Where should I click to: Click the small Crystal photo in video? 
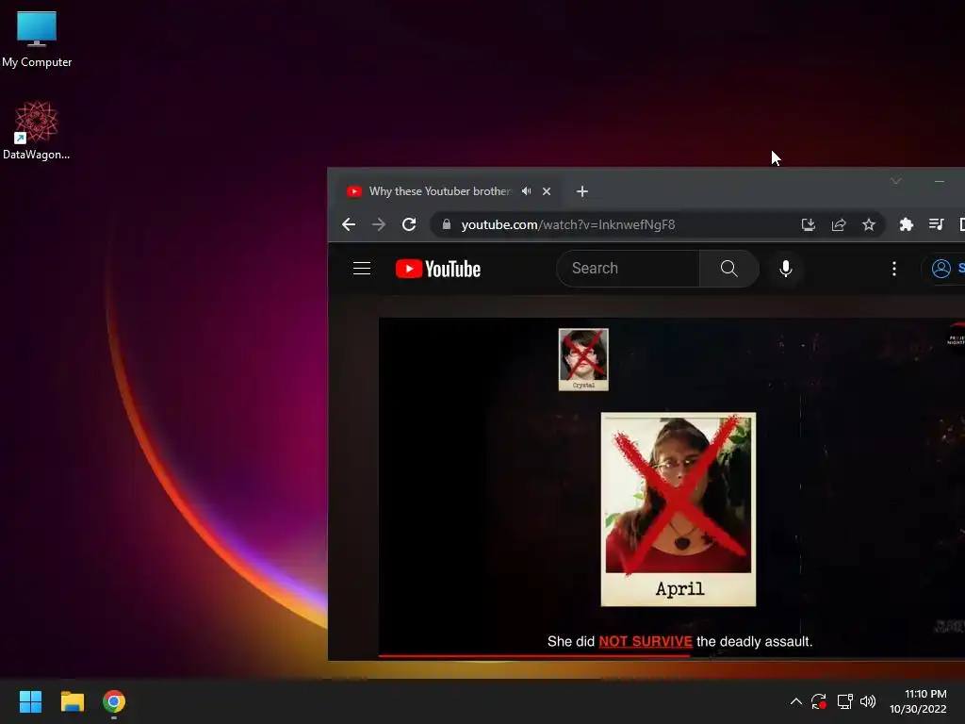pos(583,359)
